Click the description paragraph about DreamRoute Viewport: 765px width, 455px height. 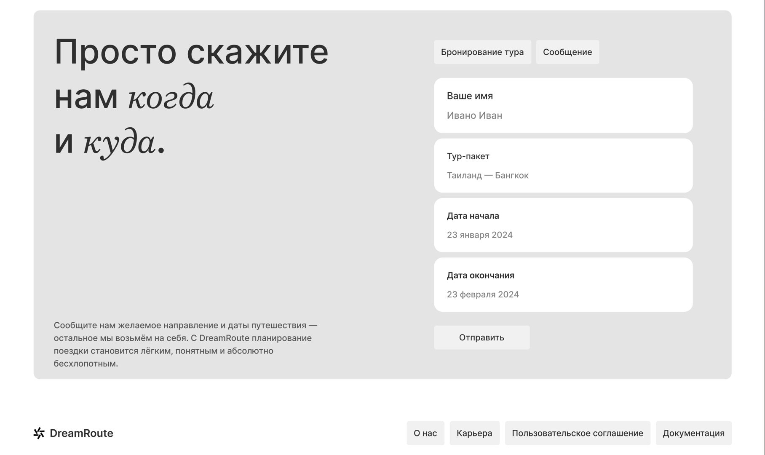pyautogui.click(x=185, y=344)
